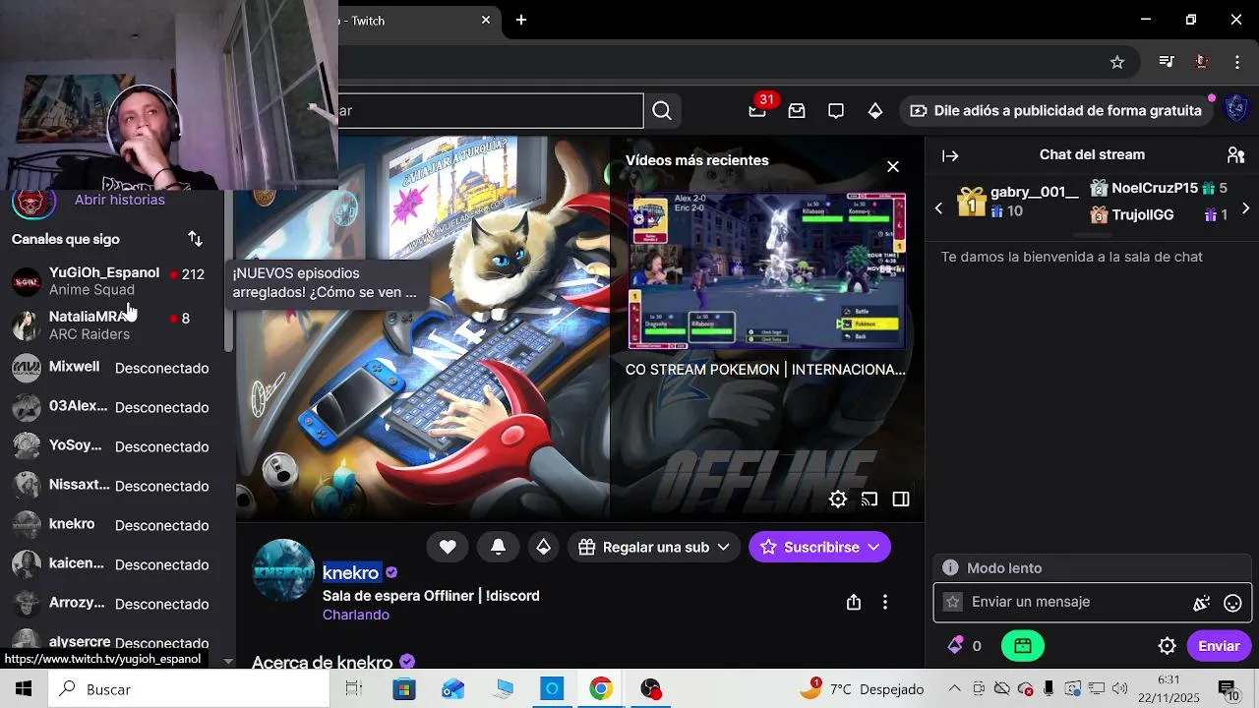Image resolution: width=1259 pixels, height=708 pixels.
Task: Open the Arrozy... followed channel
Action: coord(113,604)
